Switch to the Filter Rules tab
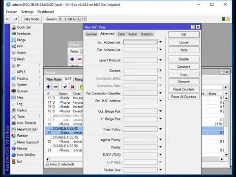This screenshot has width=236, height=177. pyautogui.click(x=54, y=79)
